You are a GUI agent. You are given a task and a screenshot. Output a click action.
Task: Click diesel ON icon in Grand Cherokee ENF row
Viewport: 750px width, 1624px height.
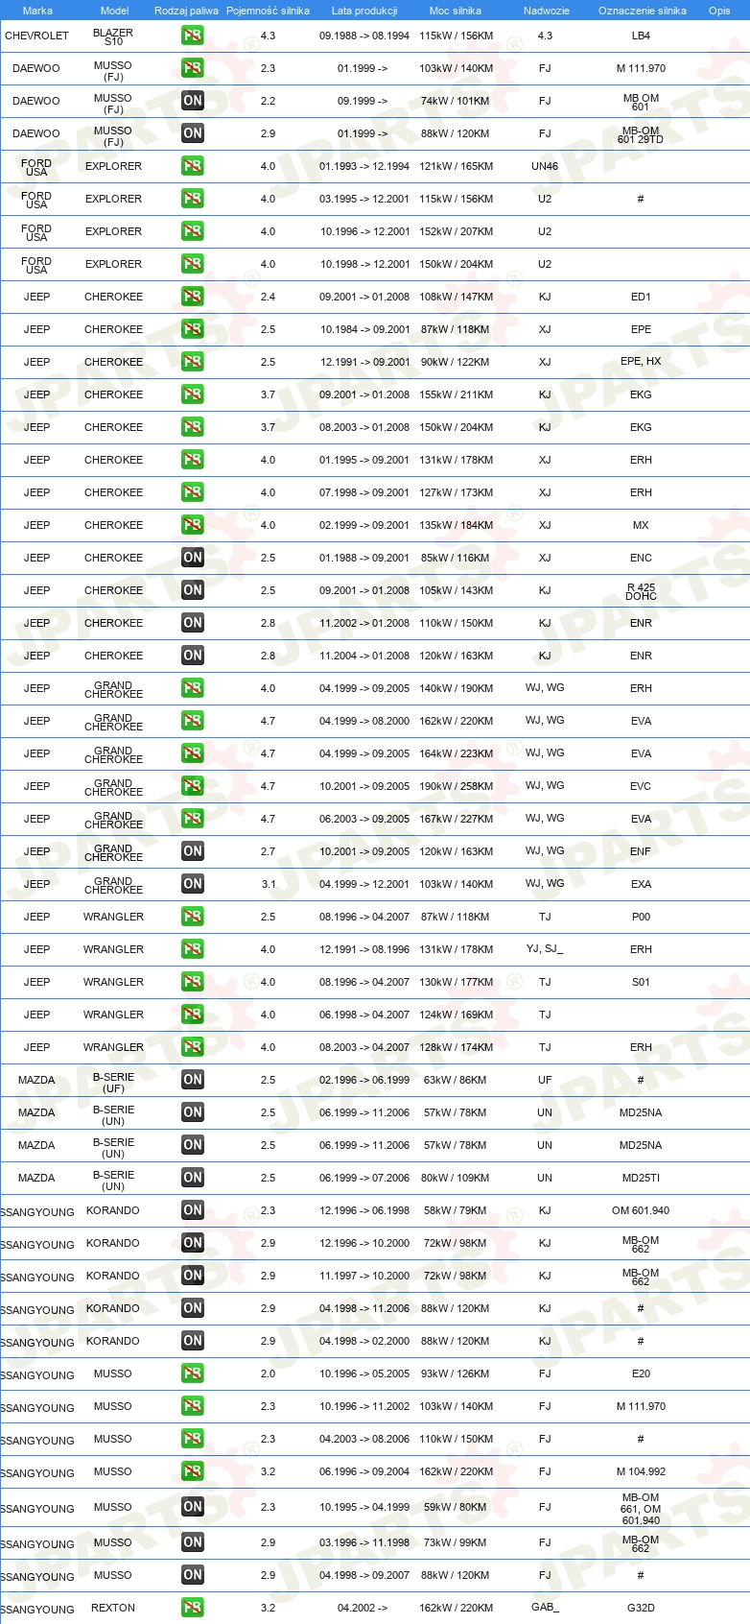coord(193,851)
